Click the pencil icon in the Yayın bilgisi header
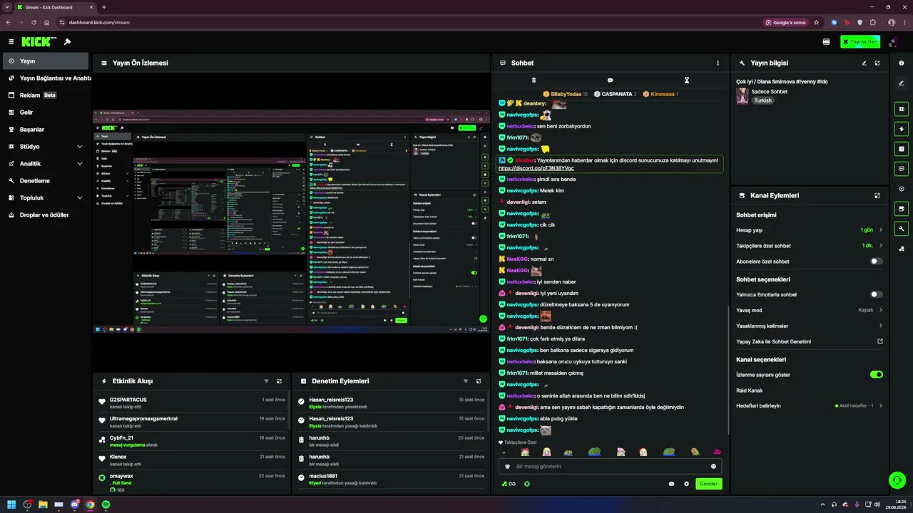This screenshot has height=513, width=913. 864,63
